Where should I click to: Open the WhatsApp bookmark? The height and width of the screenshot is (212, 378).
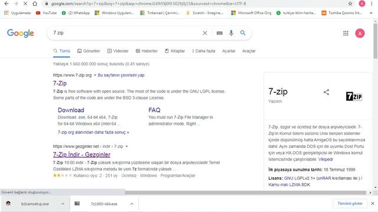(x=76, y=13)
